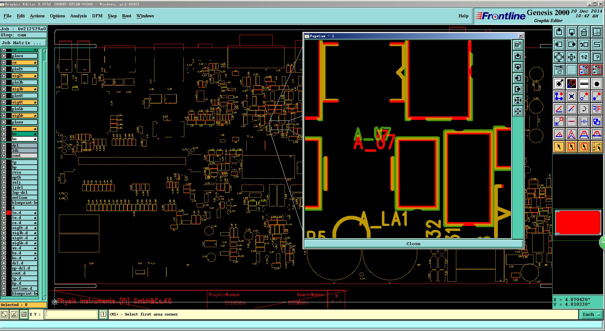Open the Edit menu

(x=21, y=16)
